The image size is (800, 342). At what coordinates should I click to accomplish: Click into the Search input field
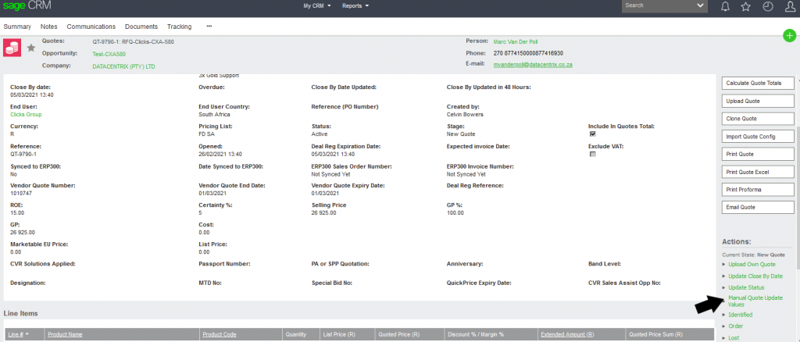[x=656, y=5]
